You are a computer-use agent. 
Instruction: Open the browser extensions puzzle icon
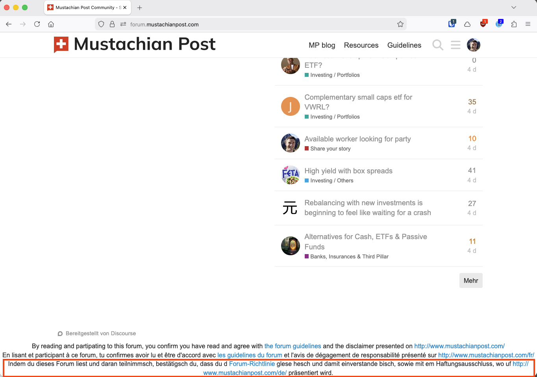514,24
